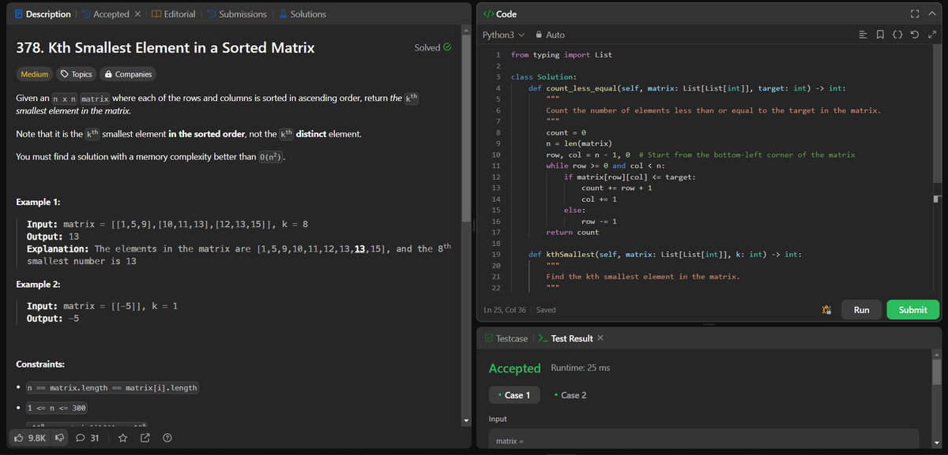Switch to the Description tab

42,14
